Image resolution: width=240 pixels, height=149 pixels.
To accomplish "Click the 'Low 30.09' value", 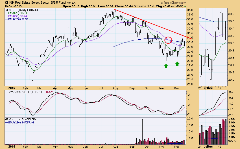I will click(x=106, y=6).
